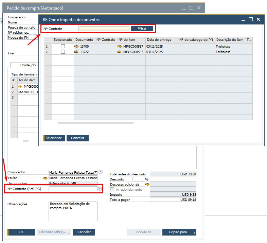The height and width of the screenshot is (243, 267).
Task: Expand the Comprador dropdown
Action: tap(95, 172)
